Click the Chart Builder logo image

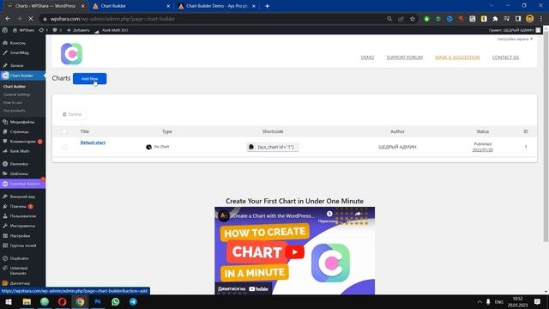(71, 54)
